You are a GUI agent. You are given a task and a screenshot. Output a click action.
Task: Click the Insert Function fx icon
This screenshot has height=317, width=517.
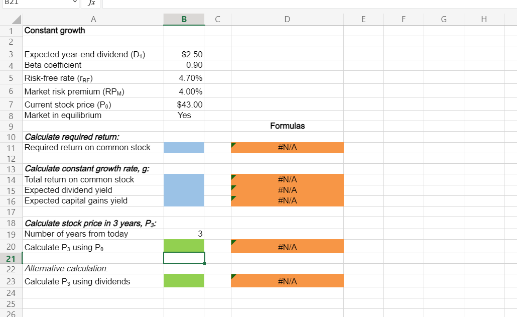[x=91, y=3]
